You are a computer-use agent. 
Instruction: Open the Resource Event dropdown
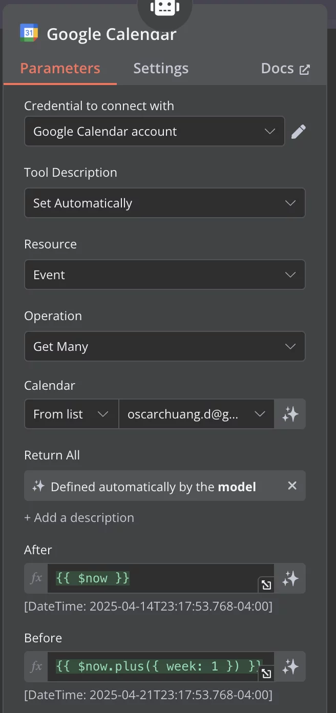click(x=165, y=275)
